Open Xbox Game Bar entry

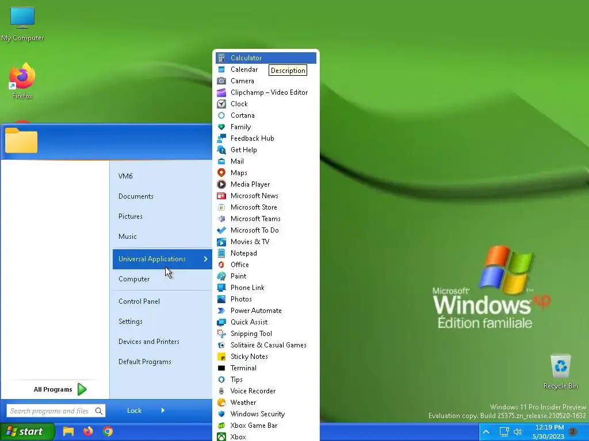pyautogui.click(x=266, y=425)
